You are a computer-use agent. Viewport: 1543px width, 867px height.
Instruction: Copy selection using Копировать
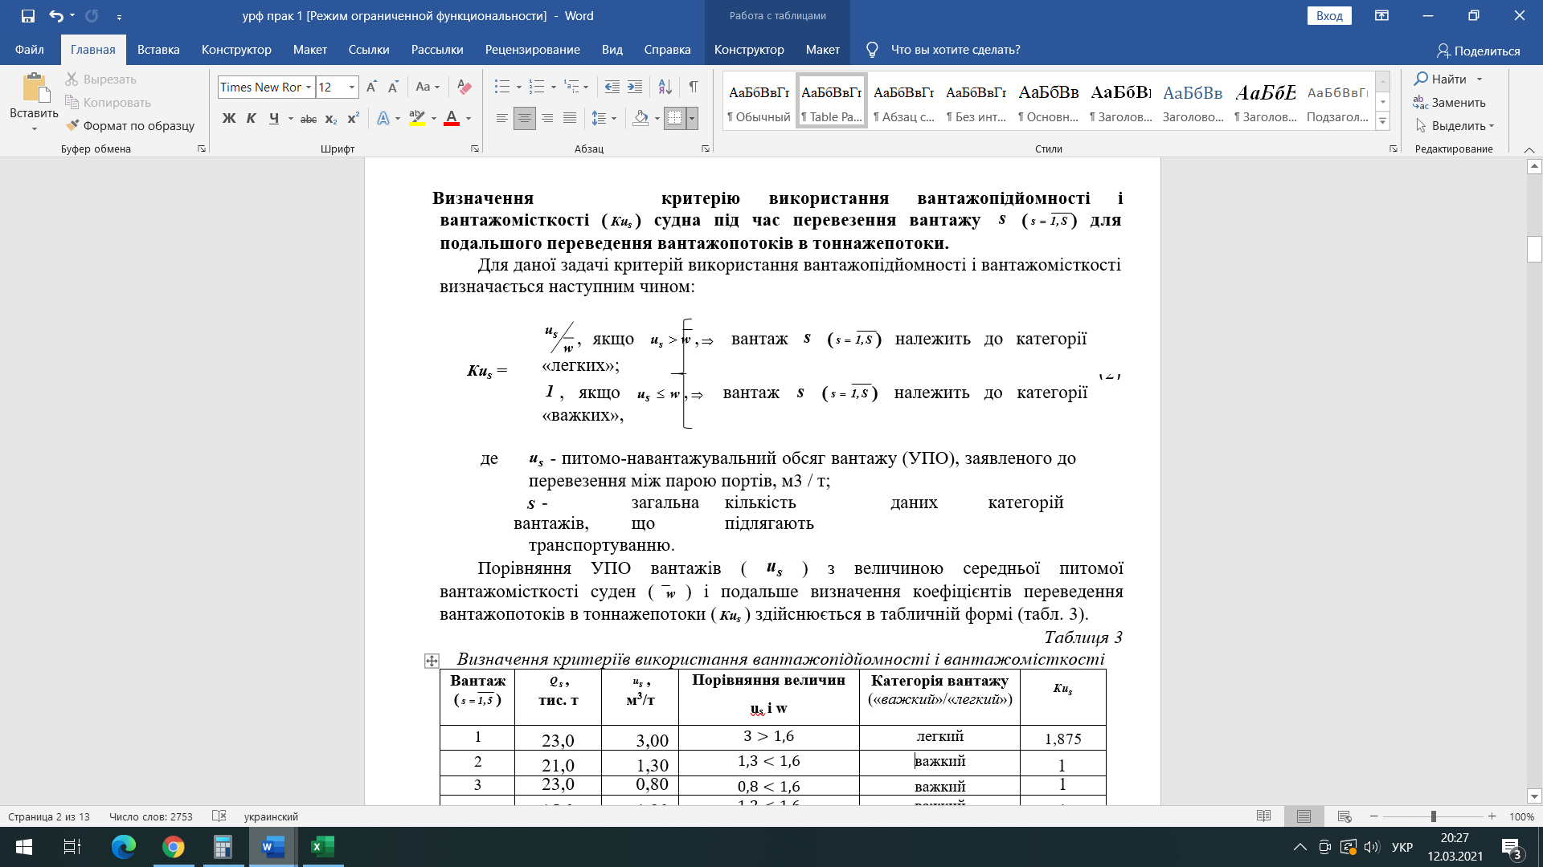click(x=108, y=102)
